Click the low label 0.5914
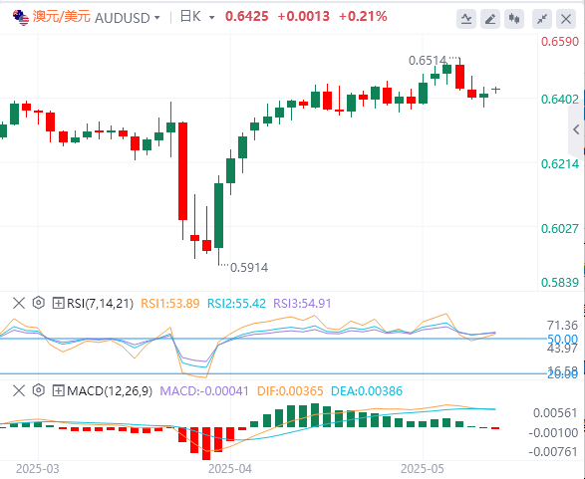Viewport: 585px width, 479px height. point(249,268)
